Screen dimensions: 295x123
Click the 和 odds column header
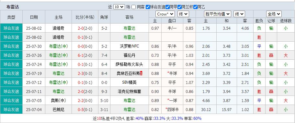[x=227, y=21]
